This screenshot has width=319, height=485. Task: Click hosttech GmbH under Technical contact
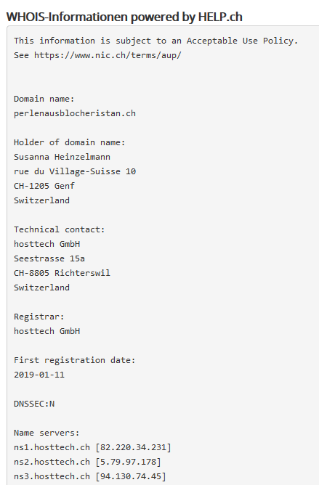click(47, 244)
